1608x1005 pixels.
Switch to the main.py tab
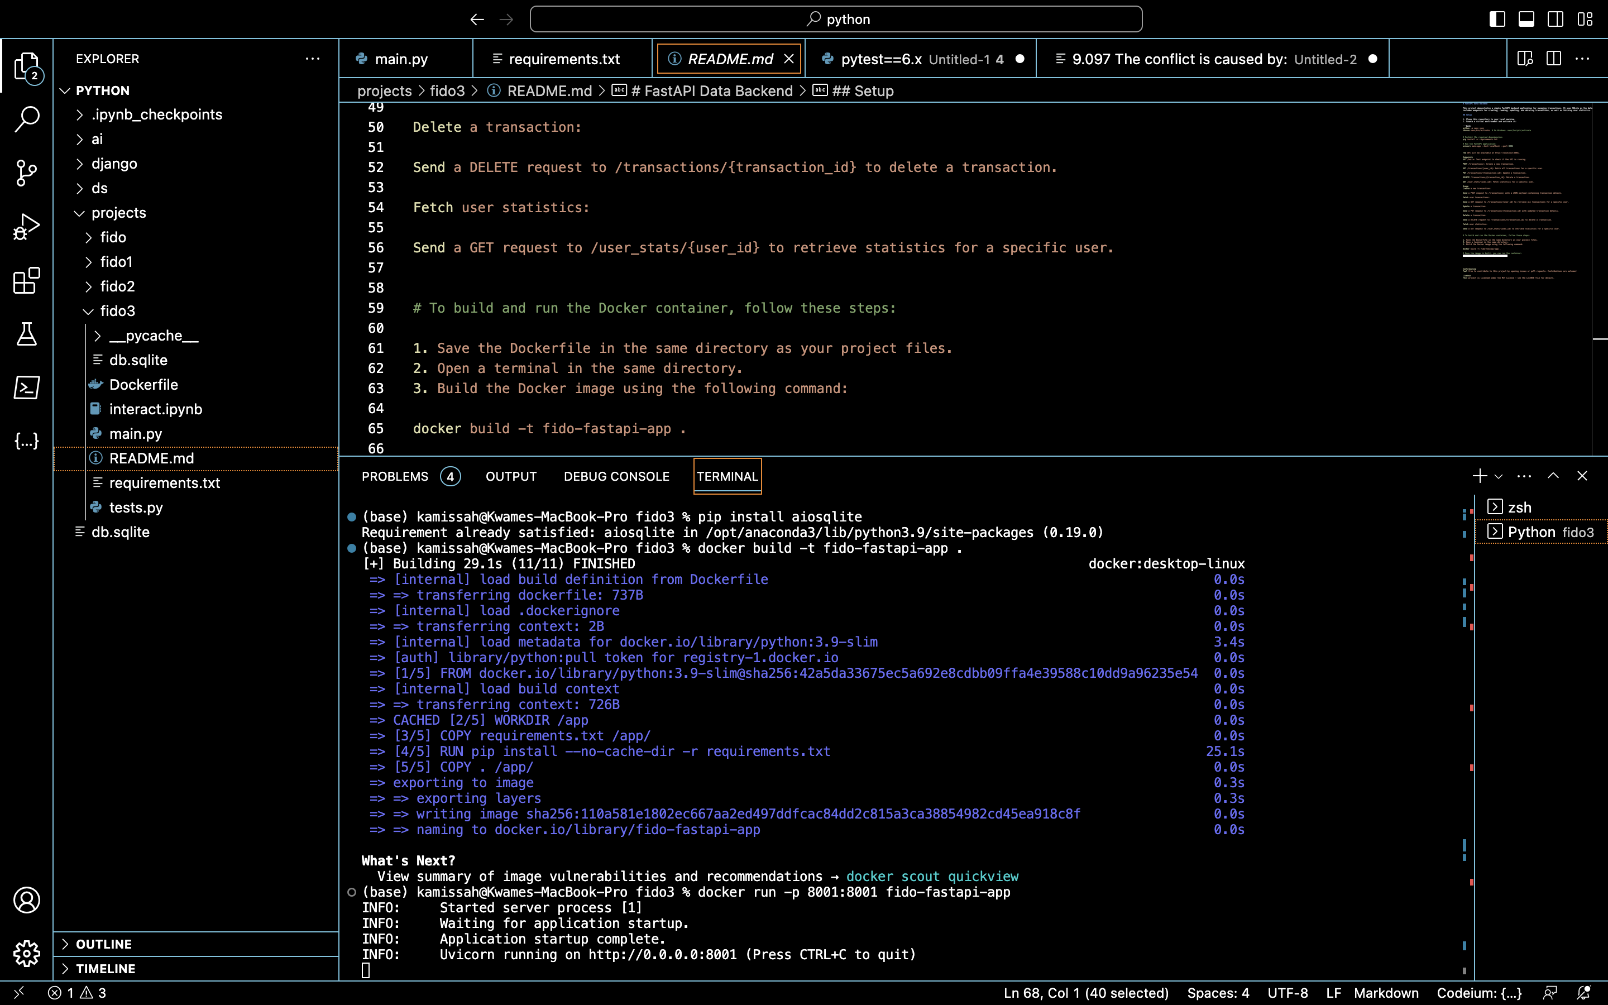pyautogui.click(x=406, y=59)
